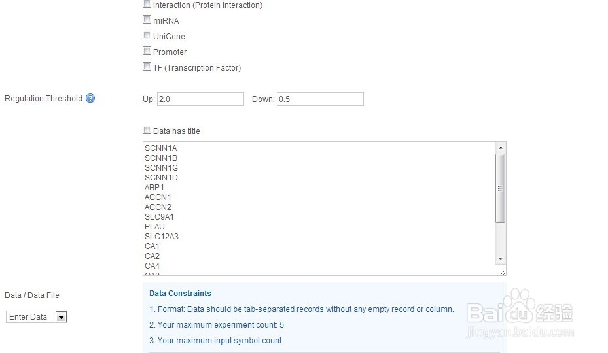Click the SLC12A3 line in text area
Viewport: 608px width, 353px height.
162,237
